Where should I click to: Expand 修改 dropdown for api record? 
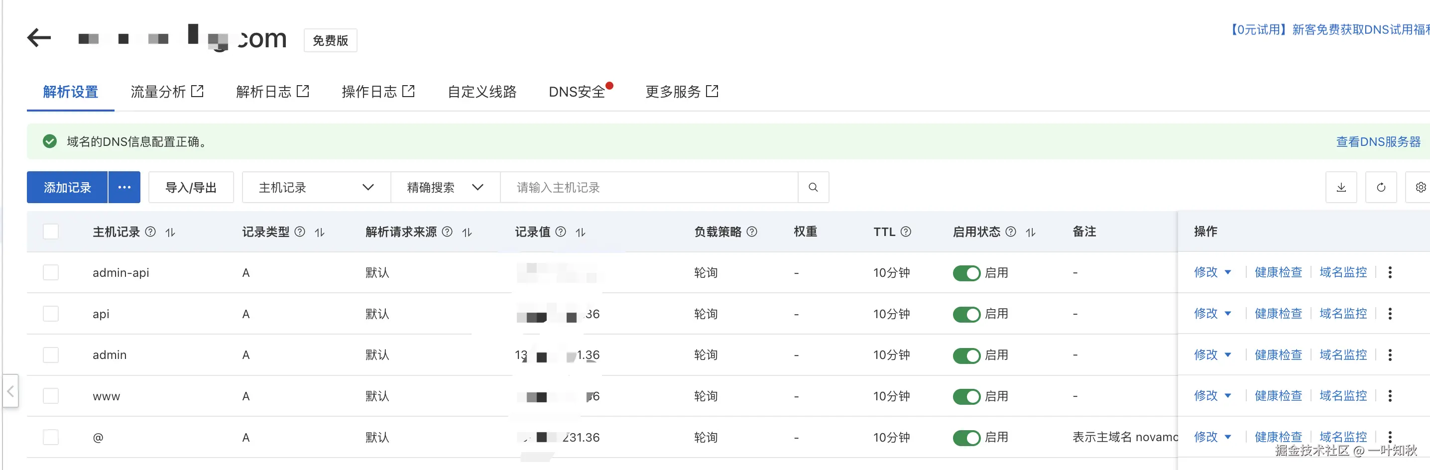(1227, 314)
